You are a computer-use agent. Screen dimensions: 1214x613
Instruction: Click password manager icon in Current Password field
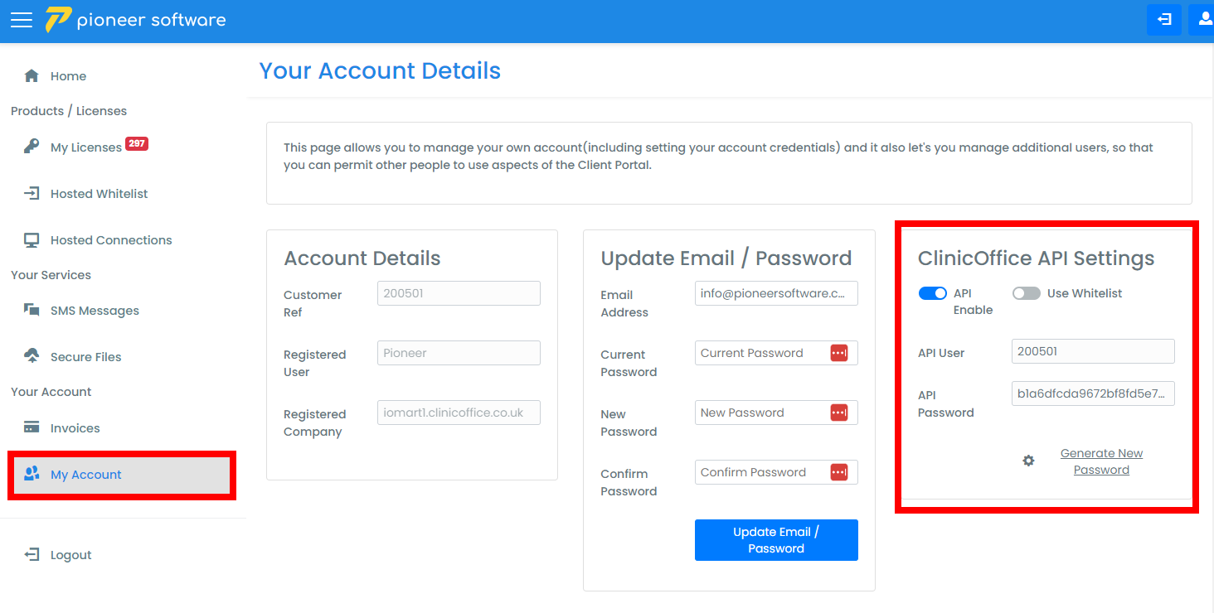[839, 353]
